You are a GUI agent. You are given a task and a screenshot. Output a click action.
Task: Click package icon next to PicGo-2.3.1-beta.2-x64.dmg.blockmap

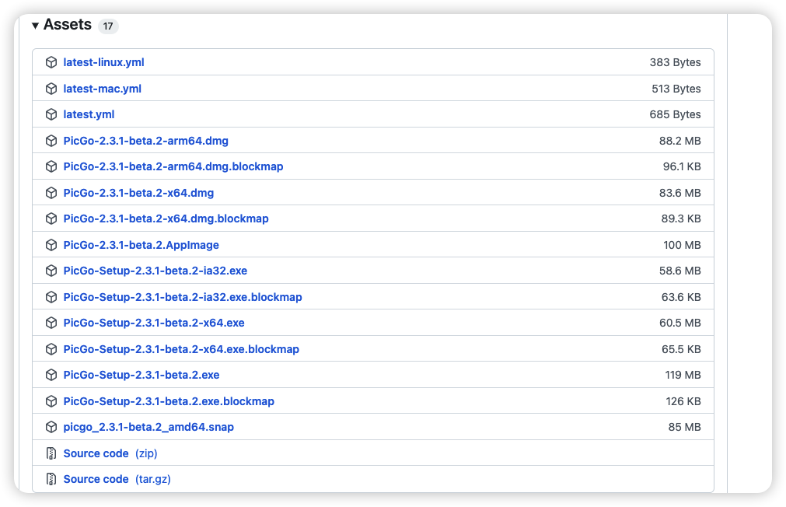coord(51,219)
